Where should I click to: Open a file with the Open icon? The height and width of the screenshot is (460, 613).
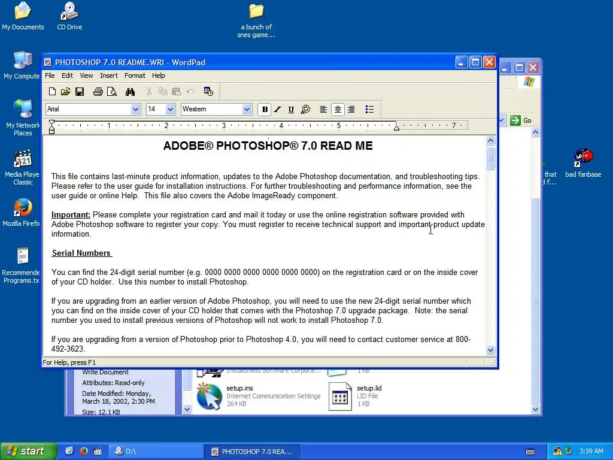coord(65,92)
